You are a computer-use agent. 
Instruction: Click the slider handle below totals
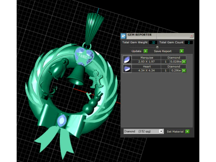pos(157,47)
